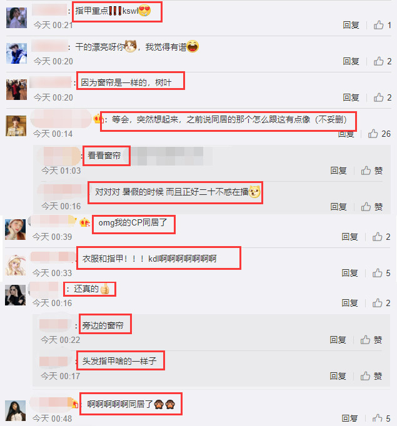Like the comment posted at 00:20 about 干的漂亮
Image resolution: width=397 pixels, height=426 pixels.
coord(382,61)
